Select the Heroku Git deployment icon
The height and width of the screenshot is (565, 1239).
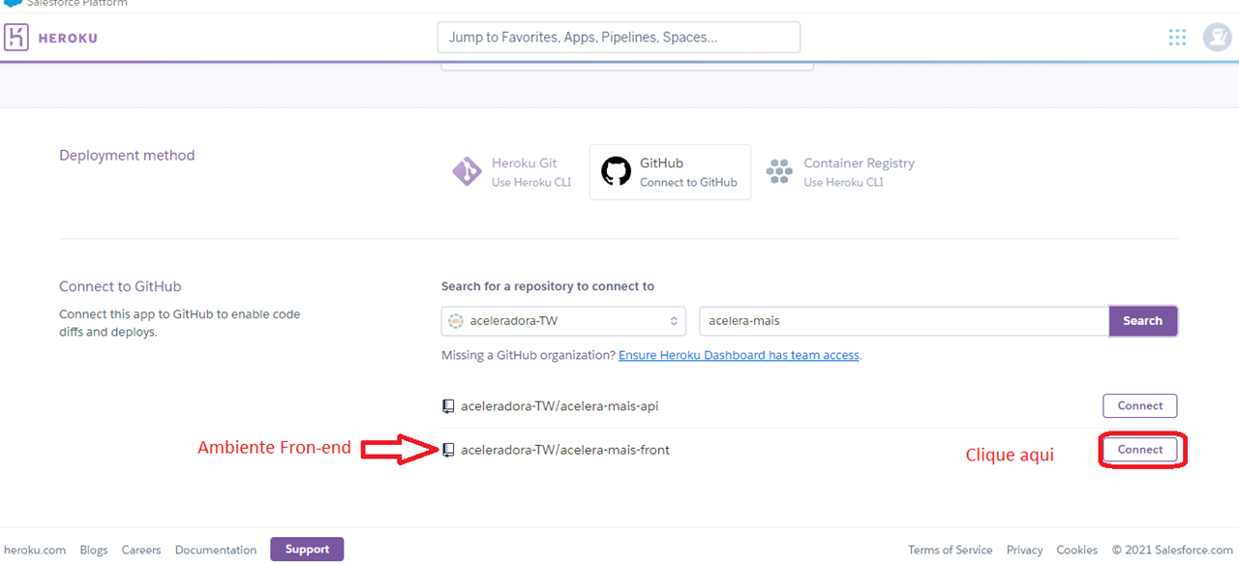[467, 170]
